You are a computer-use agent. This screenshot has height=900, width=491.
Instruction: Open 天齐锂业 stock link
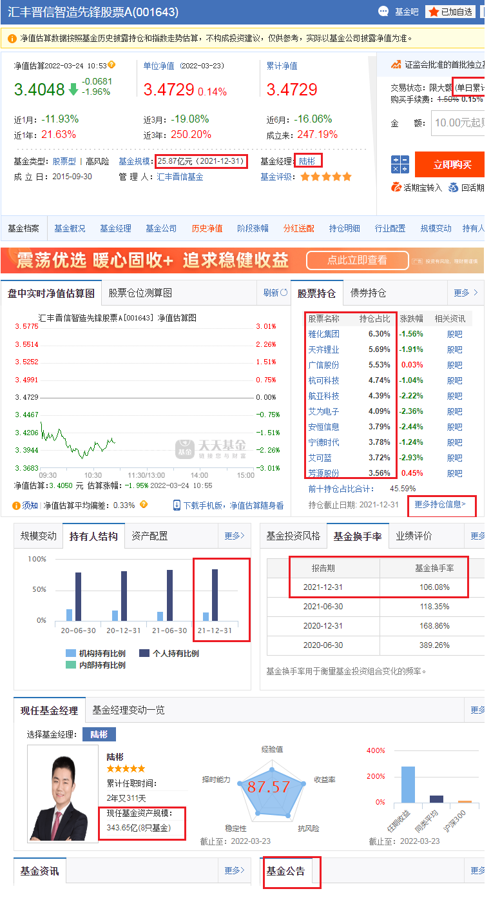coord(323,349)
